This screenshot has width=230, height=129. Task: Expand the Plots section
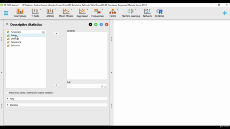56,99
